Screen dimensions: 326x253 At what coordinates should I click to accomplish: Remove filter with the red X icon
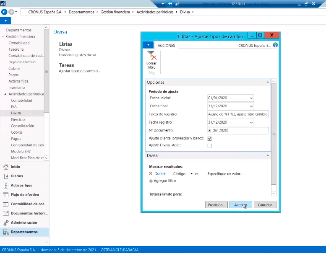pos(151,173)
